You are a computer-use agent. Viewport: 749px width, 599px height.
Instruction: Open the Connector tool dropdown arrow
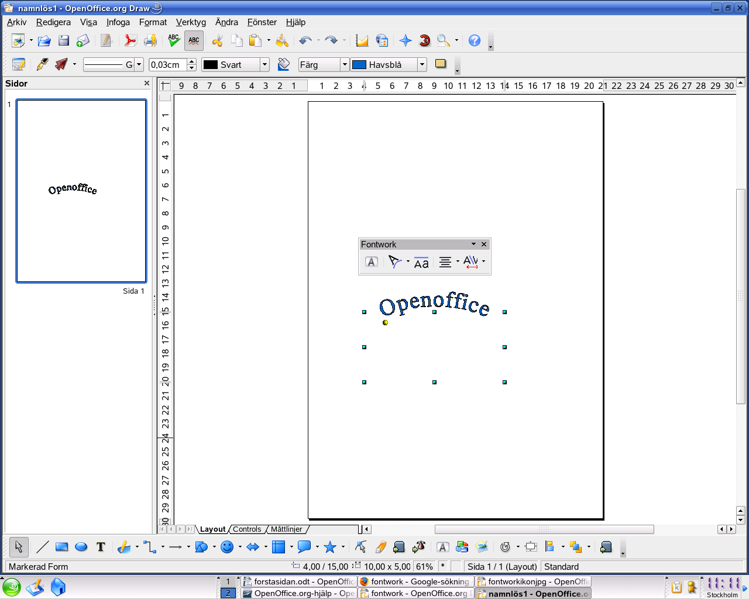pyautogui.click(x=163, y=547)
